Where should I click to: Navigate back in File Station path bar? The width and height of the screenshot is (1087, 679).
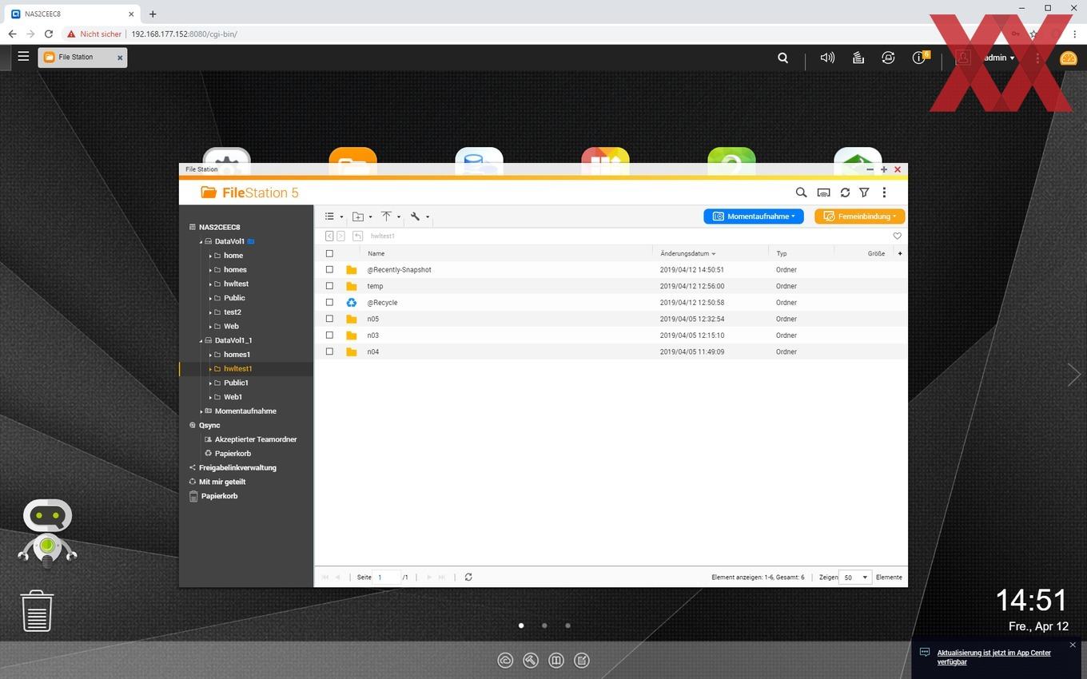(x=329, y=236)
